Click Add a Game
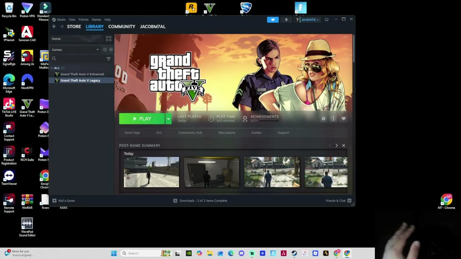The width and height of the screenshot is (461, 259). point(64,201)
